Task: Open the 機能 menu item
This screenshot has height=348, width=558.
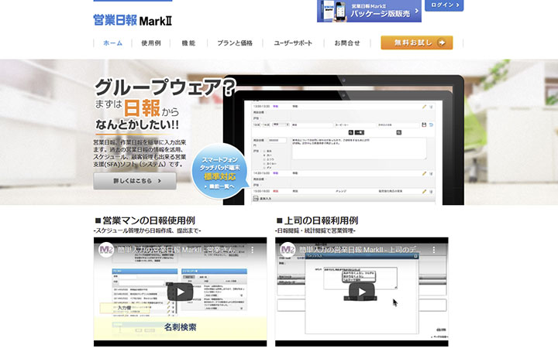Action: 188,43
